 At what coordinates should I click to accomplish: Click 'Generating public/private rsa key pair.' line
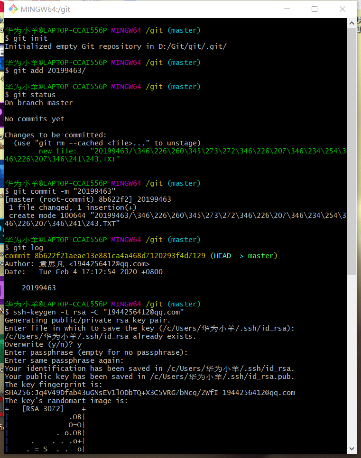pos(88,320)
